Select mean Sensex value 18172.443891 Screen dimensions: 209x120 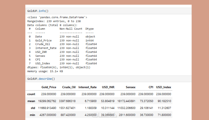[126, 101]
